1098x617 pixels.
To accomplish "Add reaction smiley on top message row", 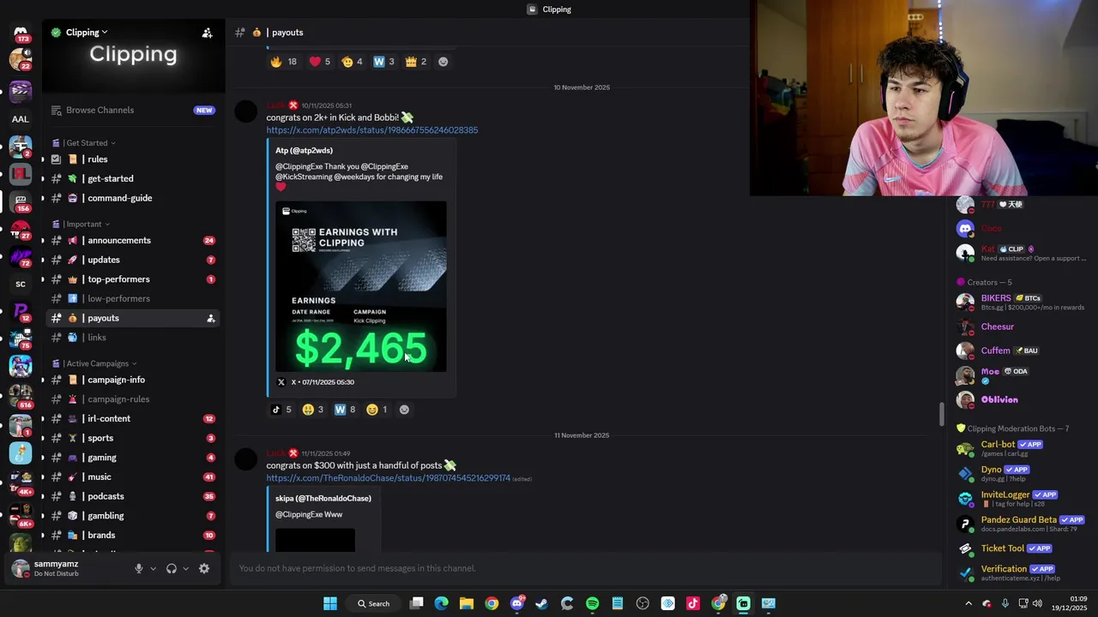I will pyautogui.click(x=443, y=62).
